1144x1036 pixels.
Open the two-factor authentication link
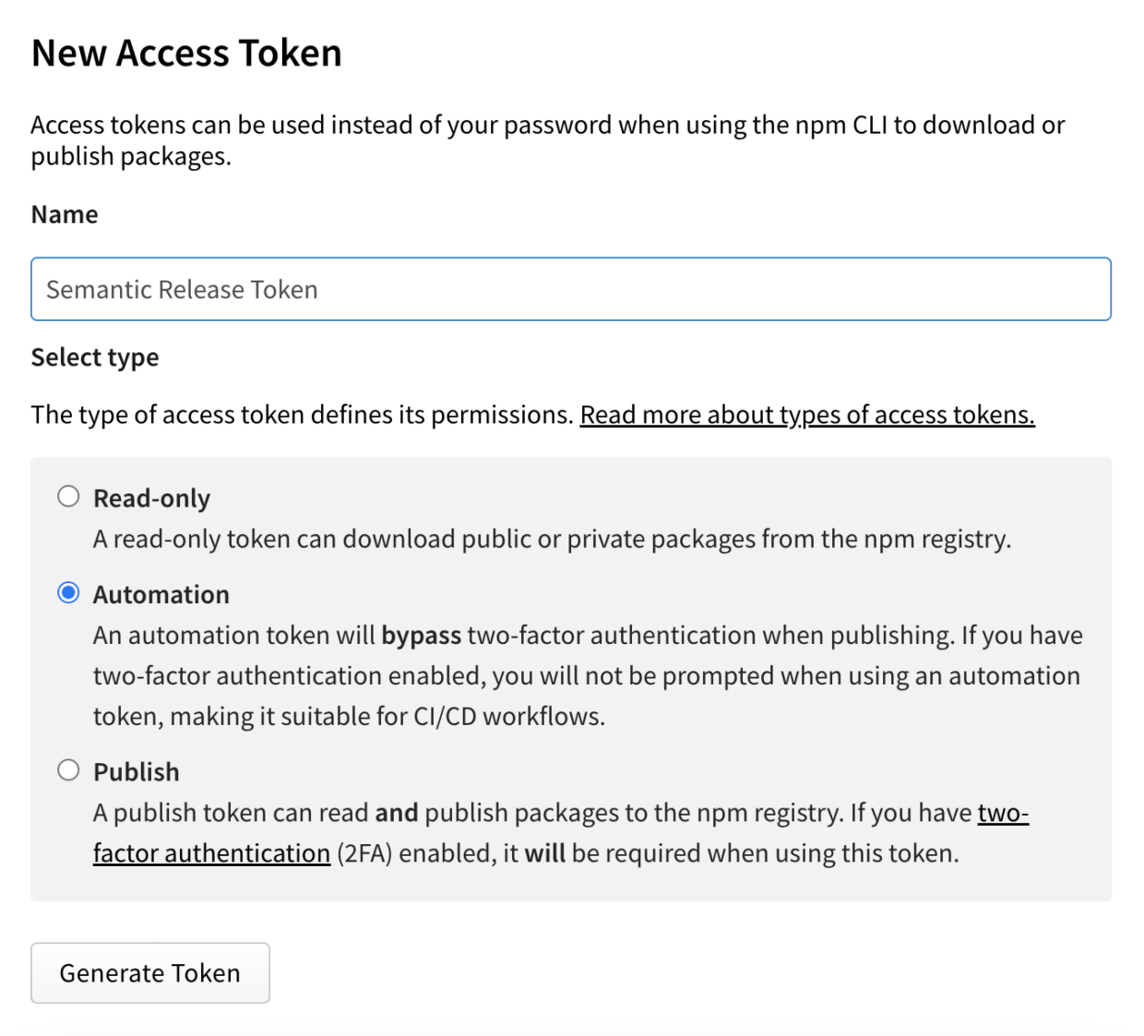click(211, 853)
